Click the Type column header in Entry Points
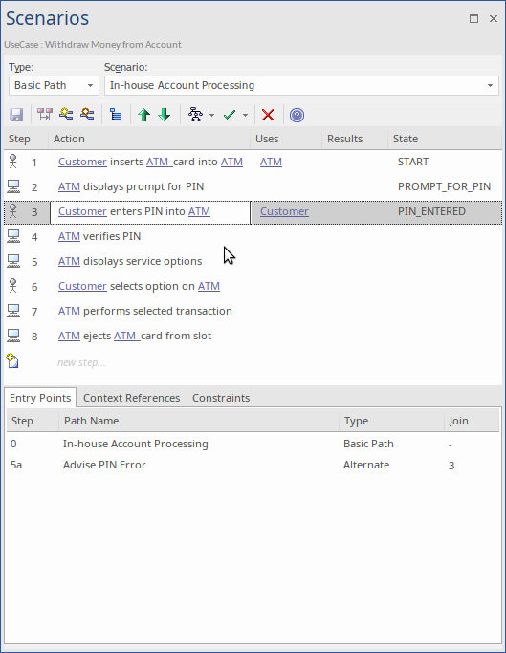 pyautogui.click(x=391, y=421)
